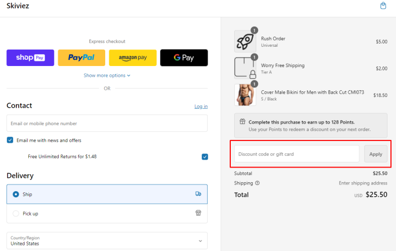Click the $18.50 product price
Viewport: 396px width, 251px height.
[x=380, y=95]
